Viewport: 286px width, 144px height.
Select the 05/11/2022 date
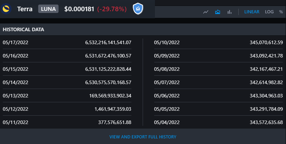click(x=15, y=122)
